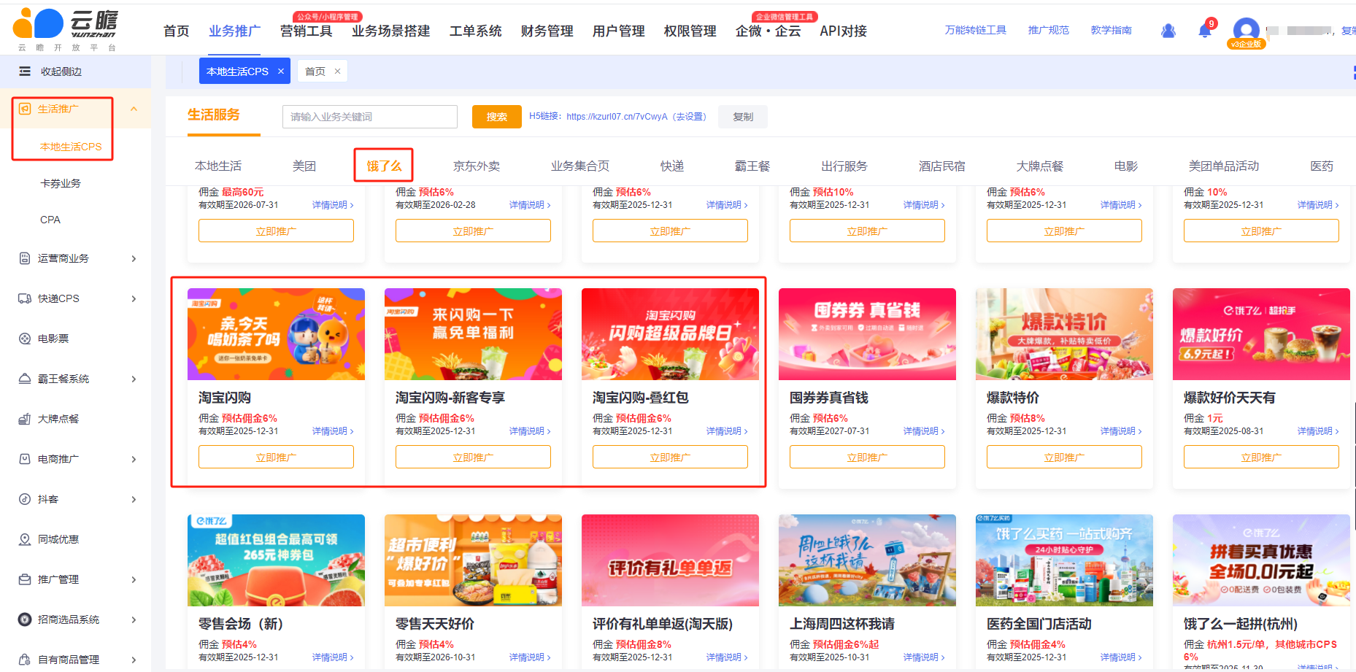Click the 大牌点餐 sidebar icon
The height and width of the screenshot is (672, 1356).
pos(25,419)
